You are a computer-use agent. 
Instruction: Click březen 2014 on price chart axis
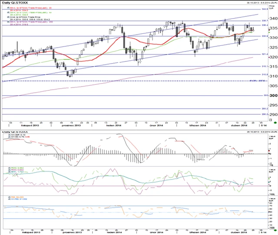click(198, 126)
